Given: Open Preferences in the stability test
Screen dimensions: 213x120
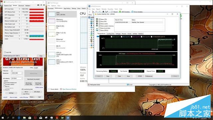Looking at the screenshot, I should 149,76.
